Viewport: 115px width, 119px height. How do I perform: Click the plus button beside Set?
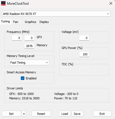24,114
